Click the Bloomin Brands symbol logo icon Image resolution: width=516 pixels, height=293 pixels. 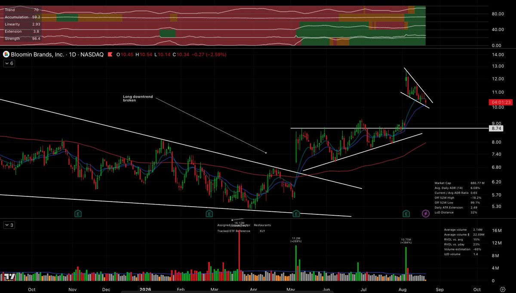[6, 55]
